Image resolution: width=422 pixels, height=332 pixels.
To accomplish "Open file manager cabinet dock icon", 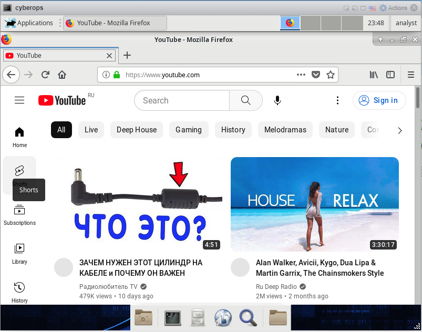I will pos(198,317).
